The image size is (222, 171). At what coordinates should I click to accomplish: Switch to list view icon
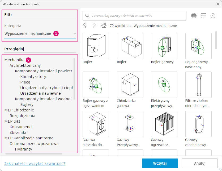(x=203, y=16)
